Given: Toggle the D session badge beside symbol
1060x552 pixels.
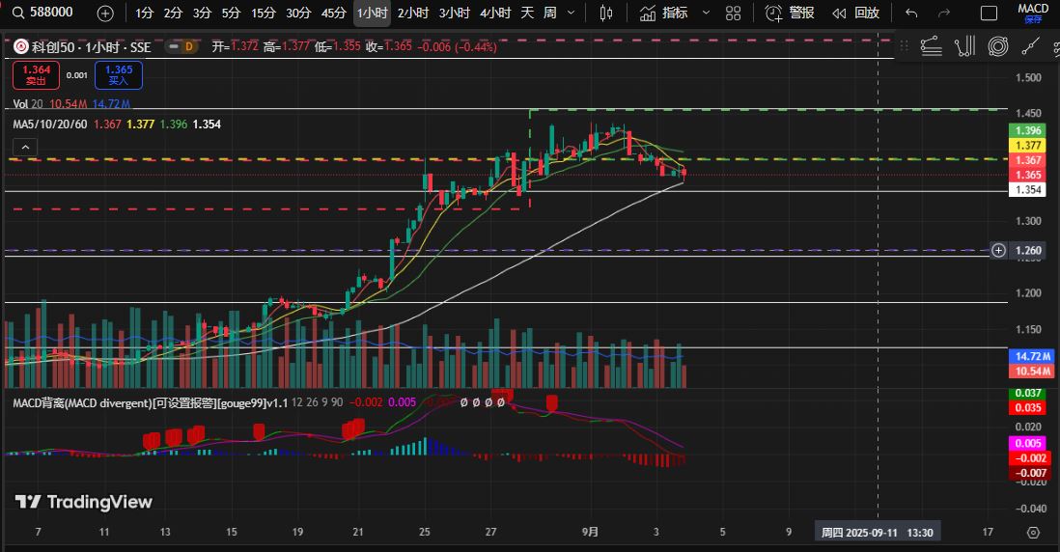Looking at the screenshot, I should (188, 46).
